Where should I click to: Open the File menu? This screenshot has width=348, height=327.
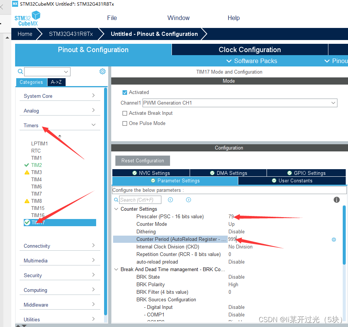[112, 18]
